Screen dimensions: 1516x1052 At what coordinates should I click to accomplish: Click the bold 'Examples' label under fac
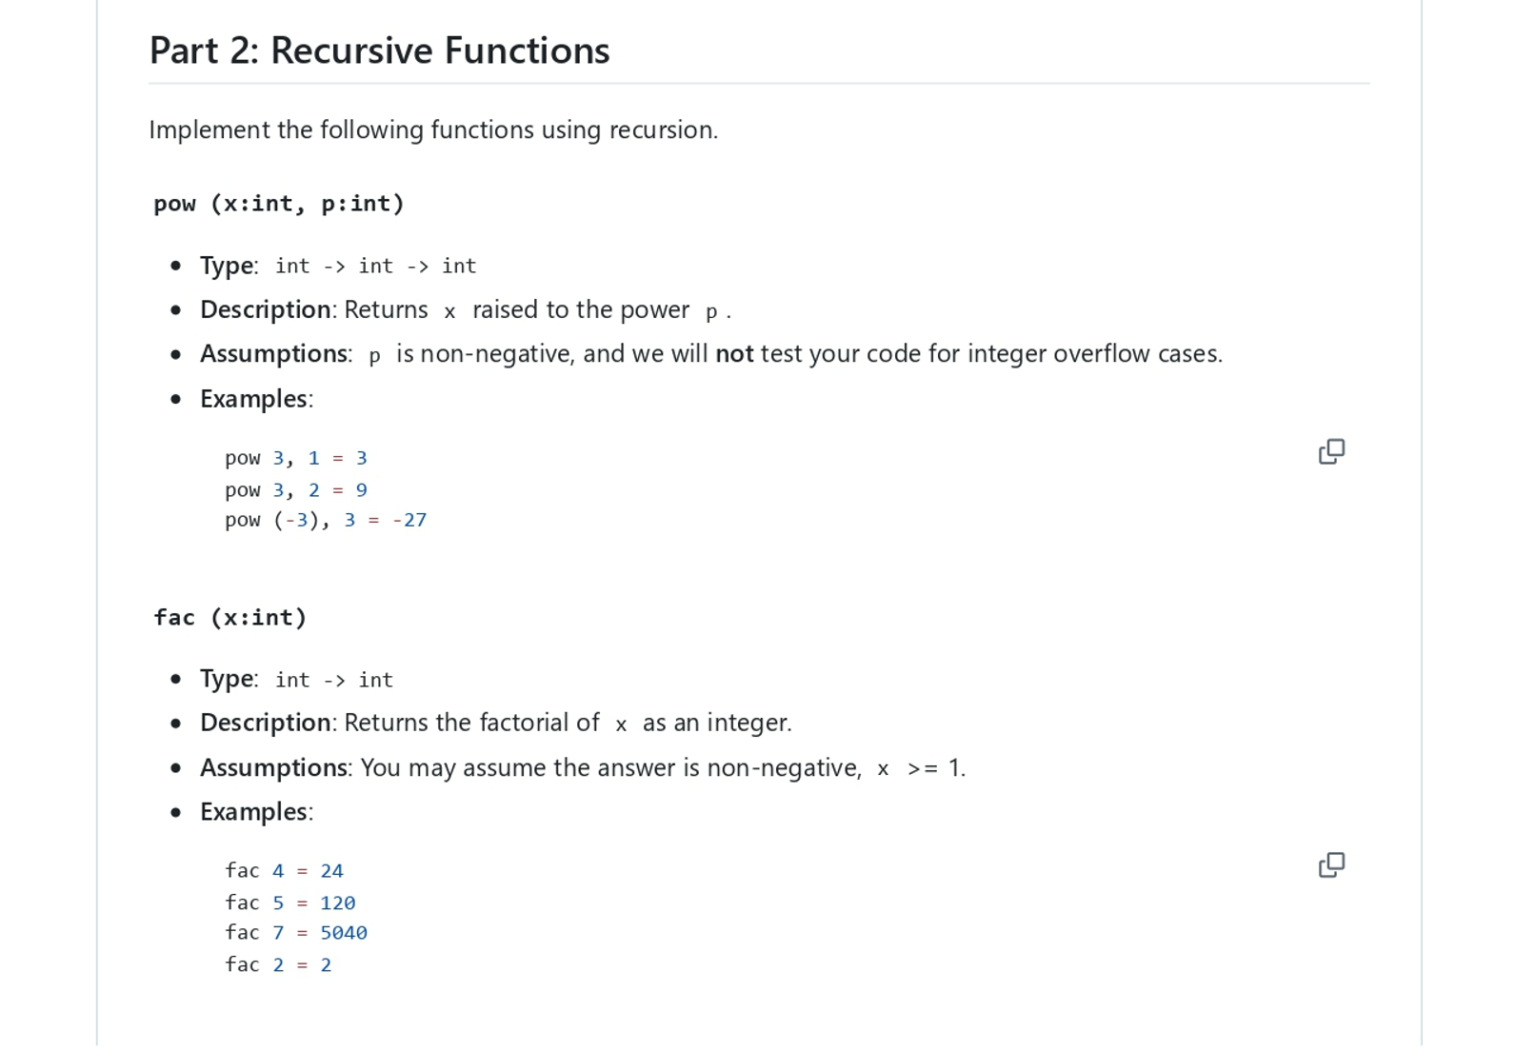[x=254, y=812]
